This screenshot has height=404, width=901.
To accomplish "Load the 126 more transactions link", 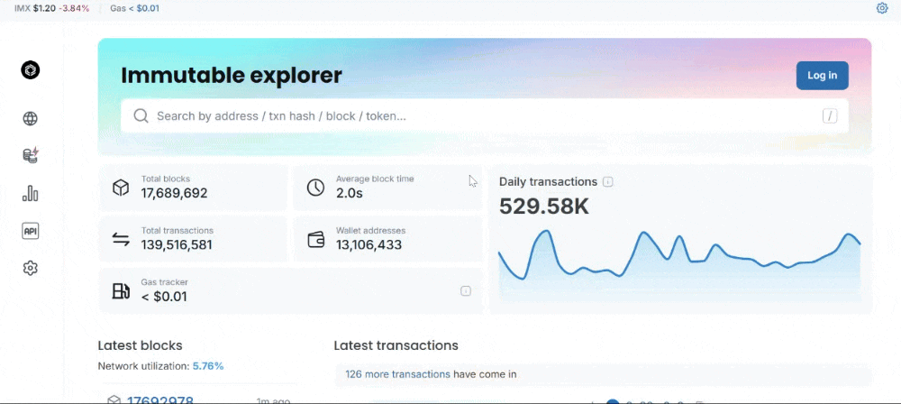I will coord(397,374).
